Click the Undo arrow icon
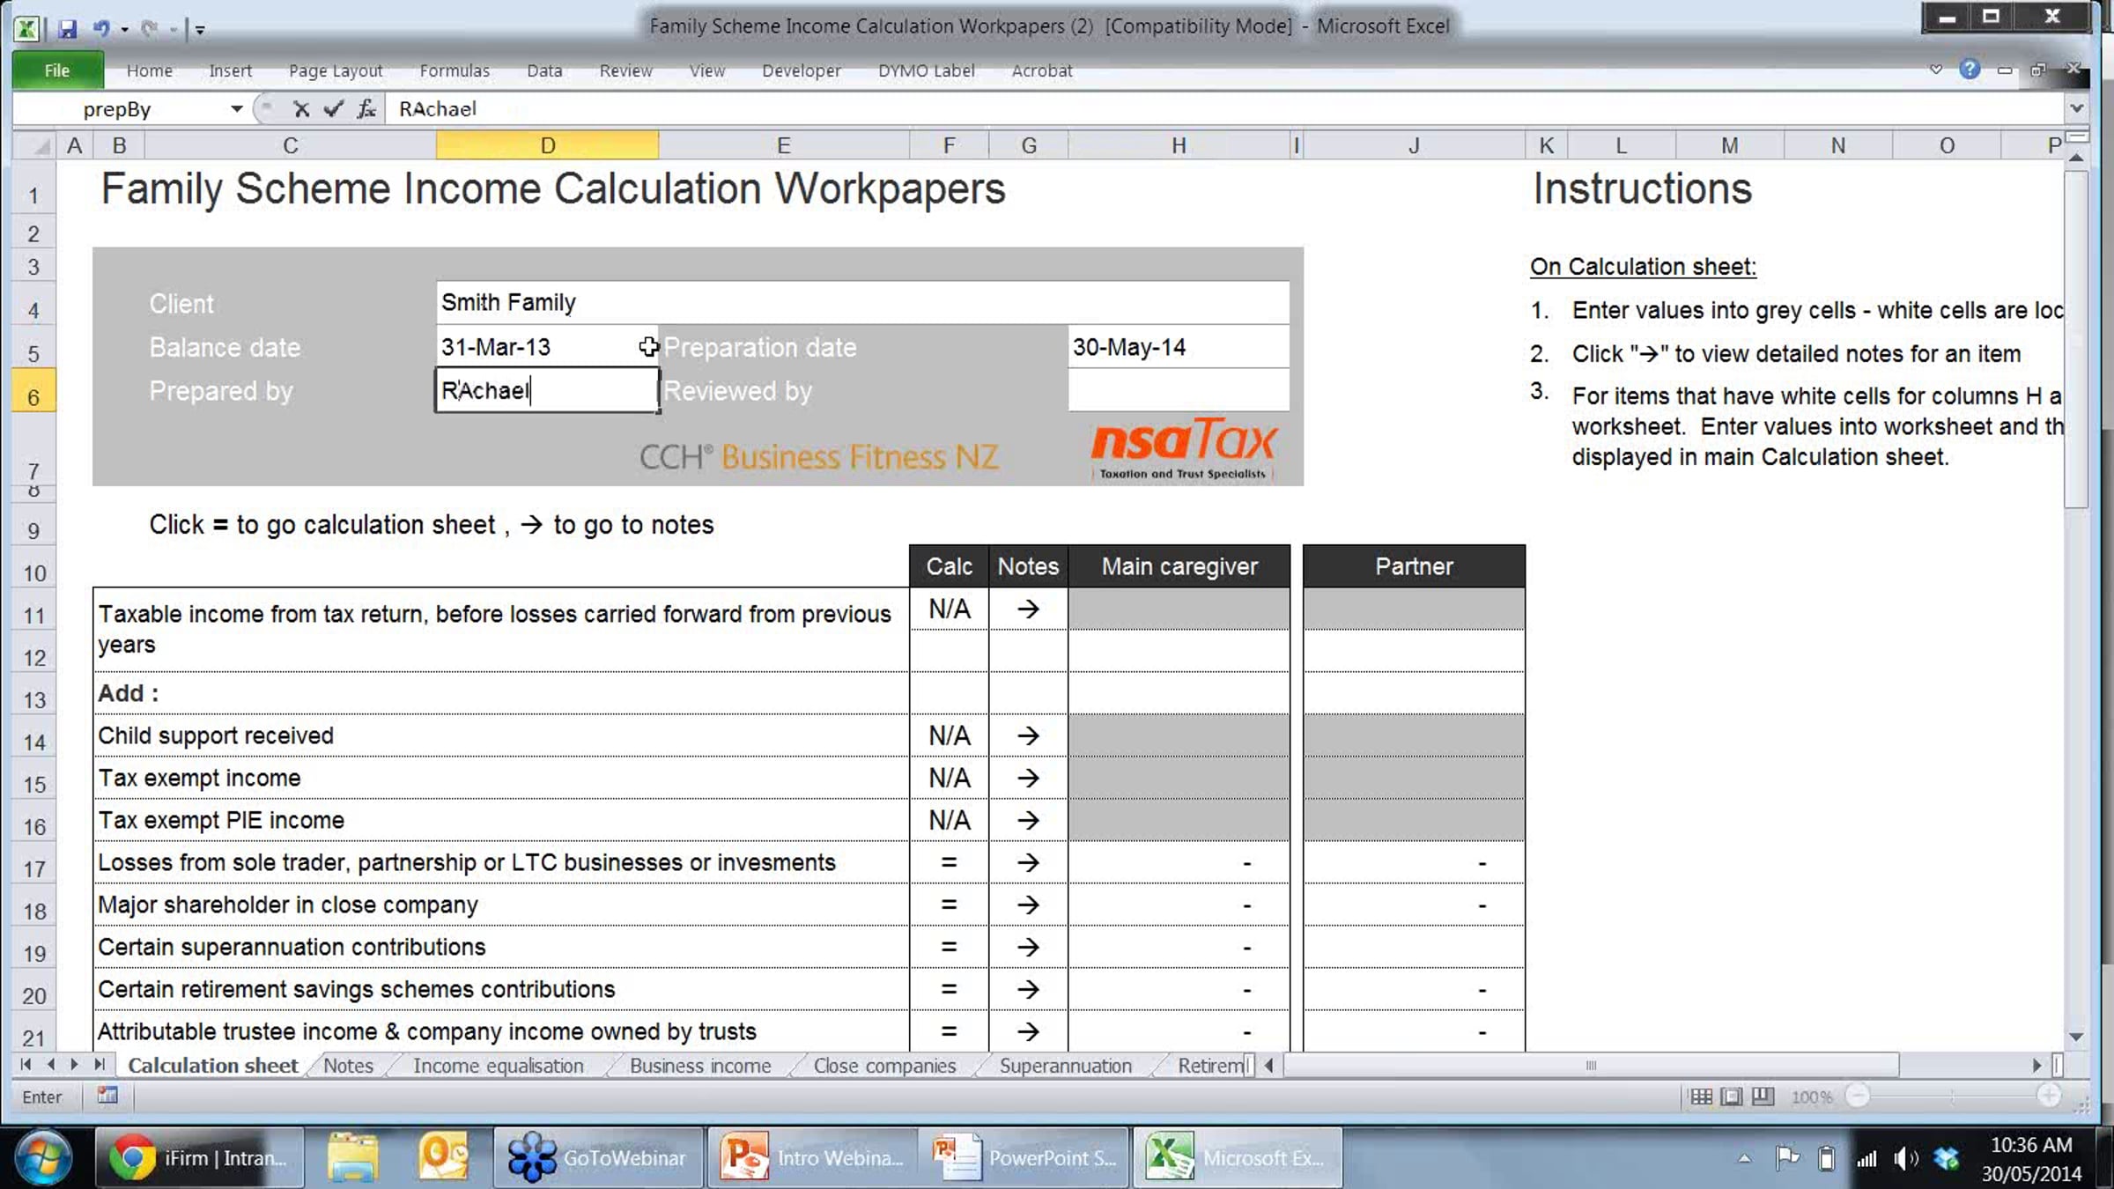The height and width of the screenshot is (1189, 2114). pyautogui.click(x=101, y=29)
